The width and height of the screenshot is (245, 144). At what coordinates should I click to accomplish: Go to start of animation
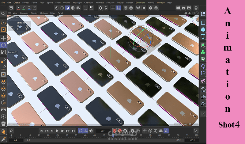pyautogui.click(x=41, y=131)
